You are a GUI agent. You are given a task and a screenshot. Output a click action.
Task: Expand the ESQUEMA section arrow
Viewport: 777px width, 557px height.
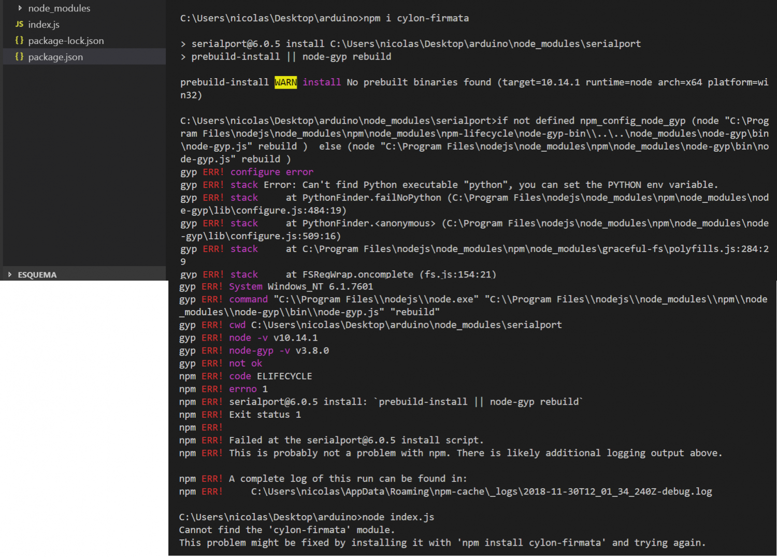(x=10, y=274)
